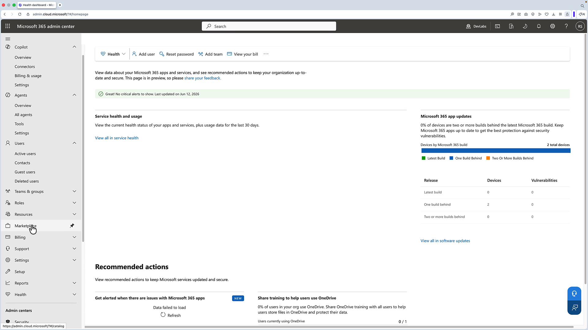Open settings gear icon in header
588x330 pixels.
point(552,26)
